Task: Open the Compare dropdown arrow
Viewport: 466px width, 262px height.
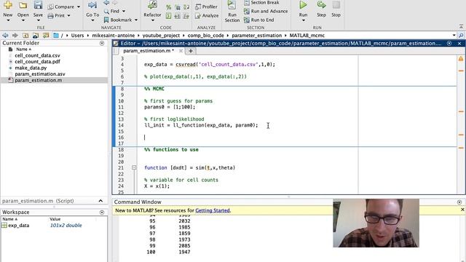Action: point(79,7)
